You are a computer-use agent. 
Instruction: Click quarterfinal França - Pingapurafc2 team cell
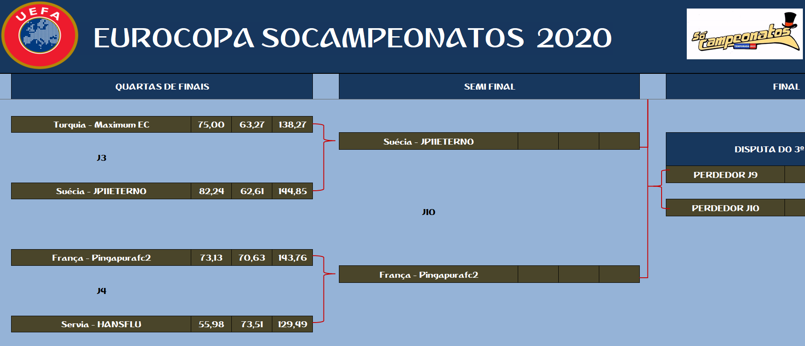point(101,258)
